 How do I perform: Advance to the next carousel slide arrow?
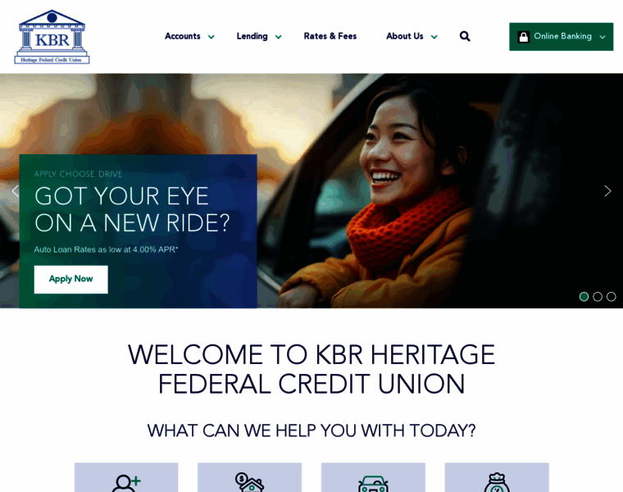tap(607, 191)
